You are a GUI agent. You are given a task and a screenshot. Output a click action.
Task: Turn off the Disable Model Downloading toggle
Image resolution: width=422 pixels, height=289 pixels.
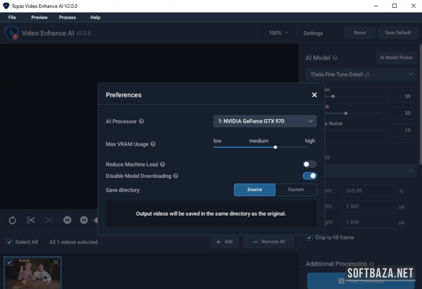pos(309,176)
